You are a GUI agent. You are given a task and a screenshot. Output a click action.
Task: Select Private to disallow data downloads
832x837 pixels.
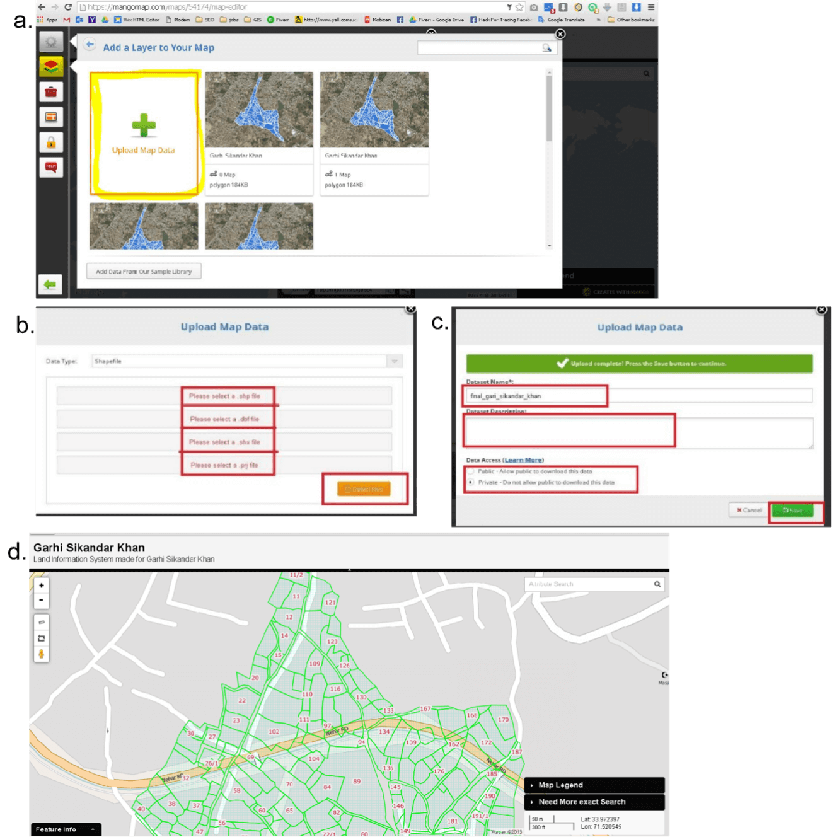470,481
